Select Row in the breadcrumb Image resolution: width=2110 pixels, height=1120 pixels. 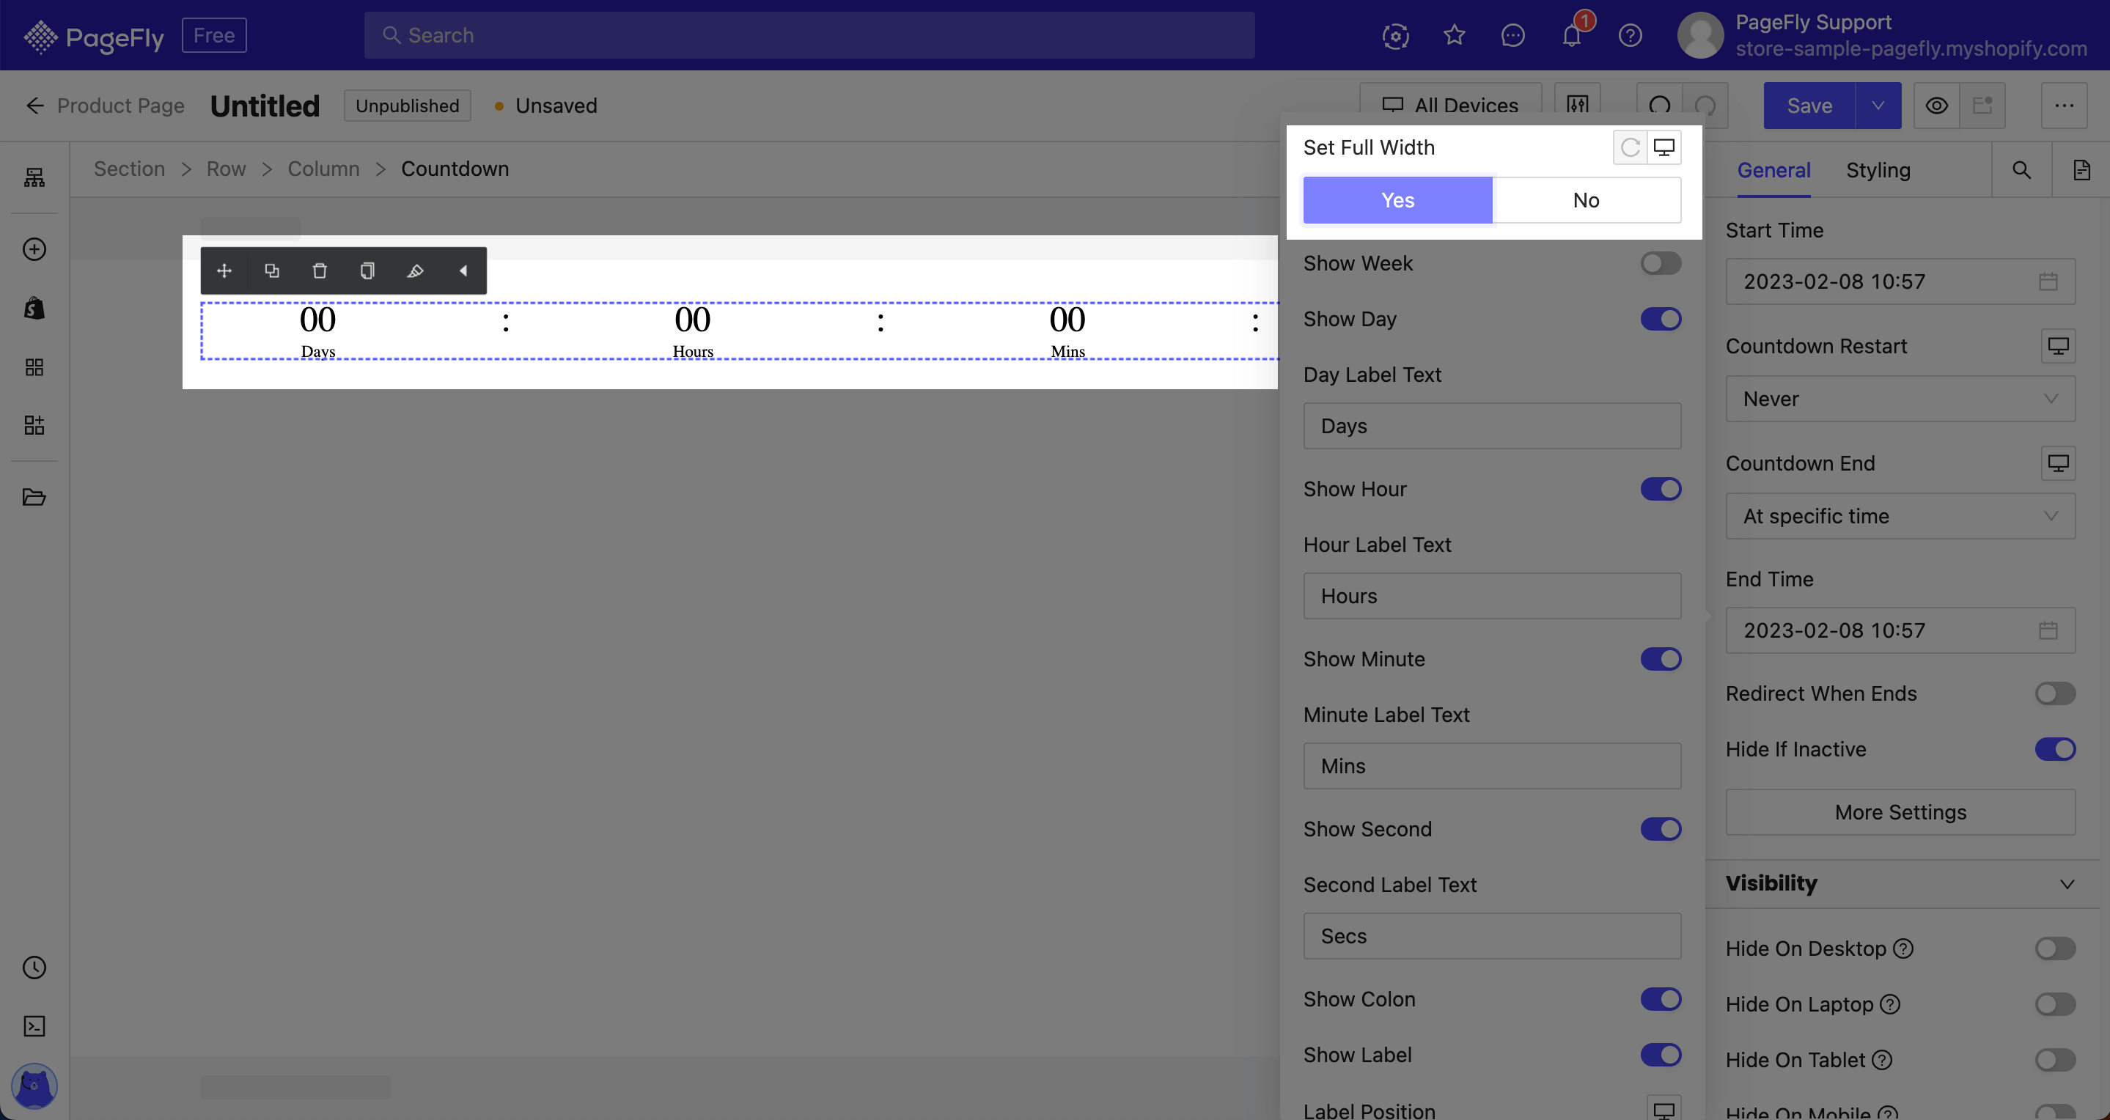226,169
